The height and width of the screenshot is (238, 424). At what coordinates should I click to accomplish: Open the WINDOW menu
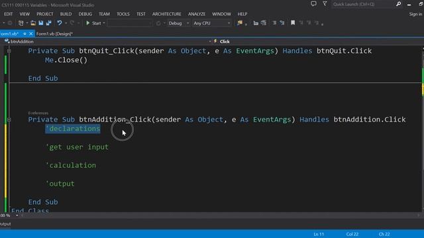[221, 14]
